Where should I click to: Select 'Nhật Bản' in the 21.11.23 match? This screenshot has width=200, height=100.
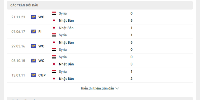coord(66,20)
